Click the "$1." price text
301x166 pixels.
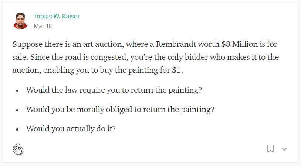pos(177,70)
